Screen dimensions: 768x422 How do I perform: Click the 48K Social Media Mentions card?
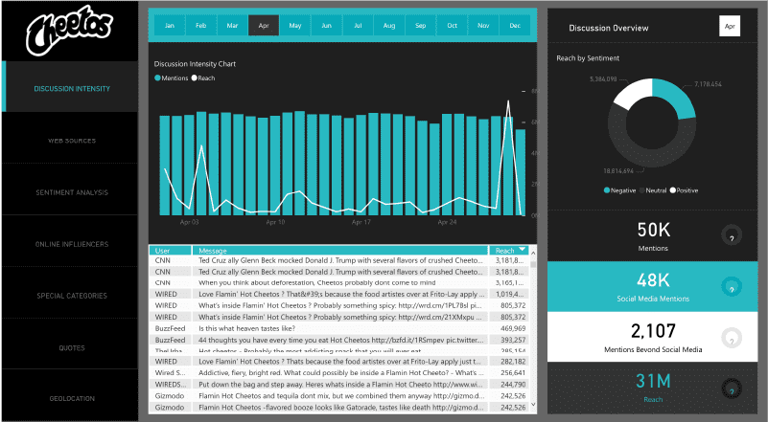click(652, 286)
